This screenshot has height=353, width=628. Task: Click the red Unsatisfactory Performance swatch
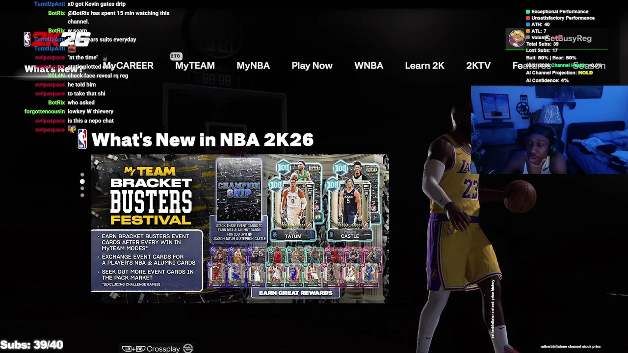[528, 18]
